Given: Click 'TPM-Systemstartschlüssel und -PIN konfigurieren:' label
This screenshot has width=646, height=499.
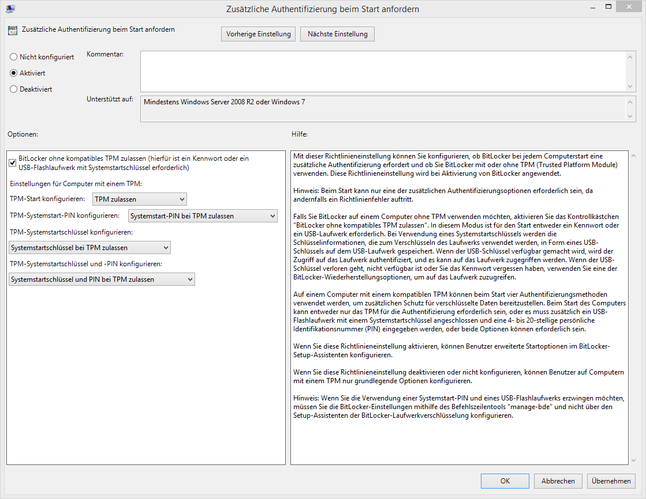Looking at the screenshot, I should pos(86,264).
